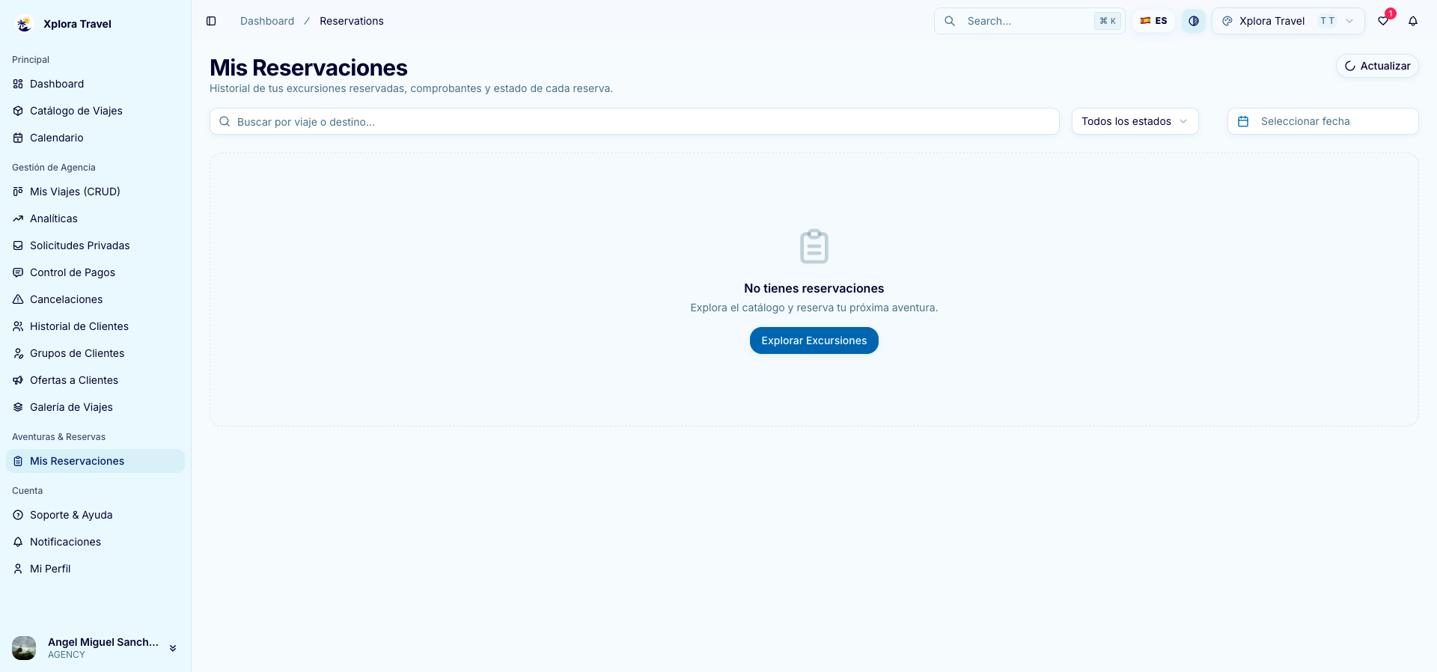
Task: Click the user avatar thumbnail
Action: (24, 648)
